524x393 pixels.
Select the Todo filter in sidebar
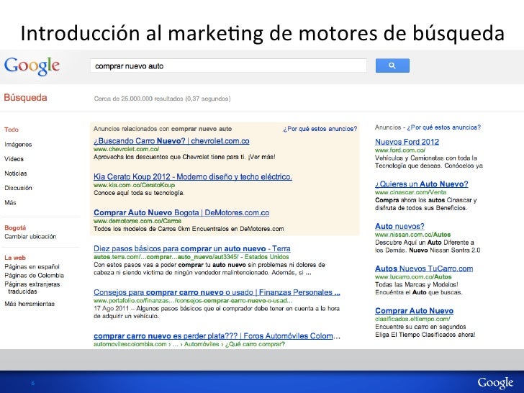(x=12, y=130)
